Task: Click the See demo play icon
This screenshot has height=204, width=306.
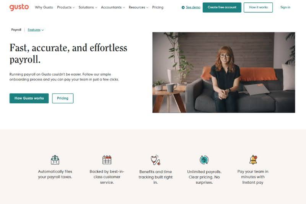Action: [183, 7]
